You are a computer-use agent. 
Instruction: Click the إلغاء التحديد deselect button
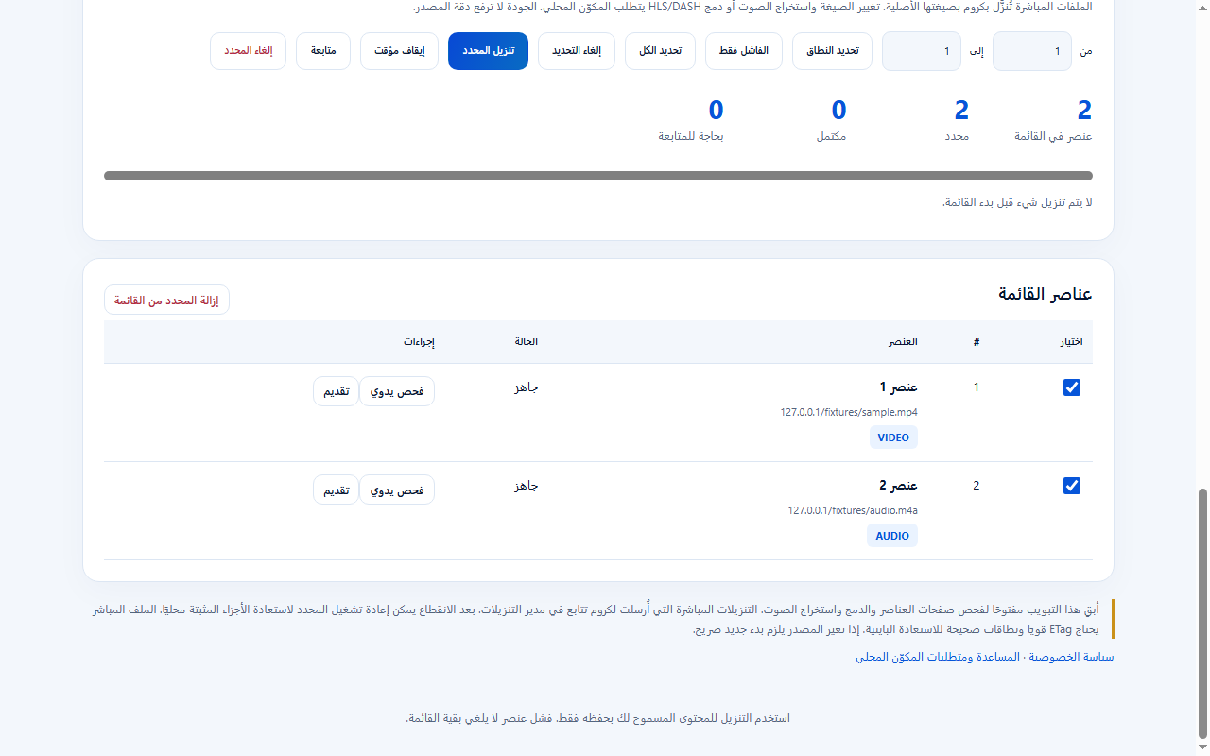(x=577, y=51)
